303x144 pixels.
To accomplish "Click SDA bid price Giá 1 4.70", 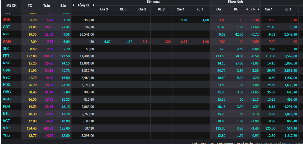I will pos(184,20).
